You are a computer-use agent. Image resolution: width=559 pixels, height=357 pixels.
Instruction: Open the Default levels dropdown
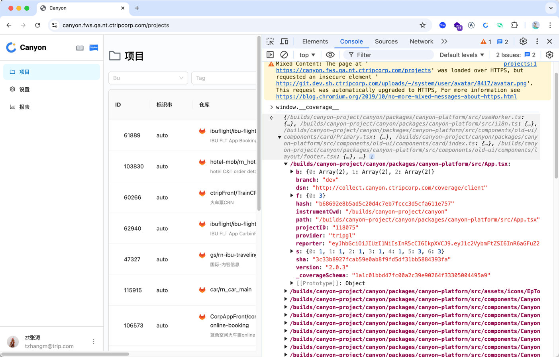click(462, 55)
